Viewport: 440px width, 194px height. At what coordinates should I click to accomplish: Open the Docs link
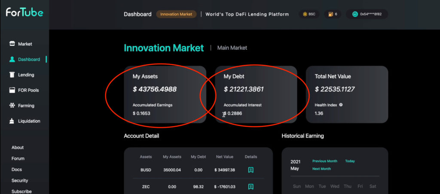(17, 170)
